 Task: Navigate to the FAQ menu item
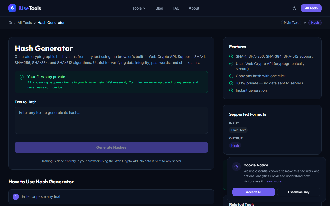[176, 8]
